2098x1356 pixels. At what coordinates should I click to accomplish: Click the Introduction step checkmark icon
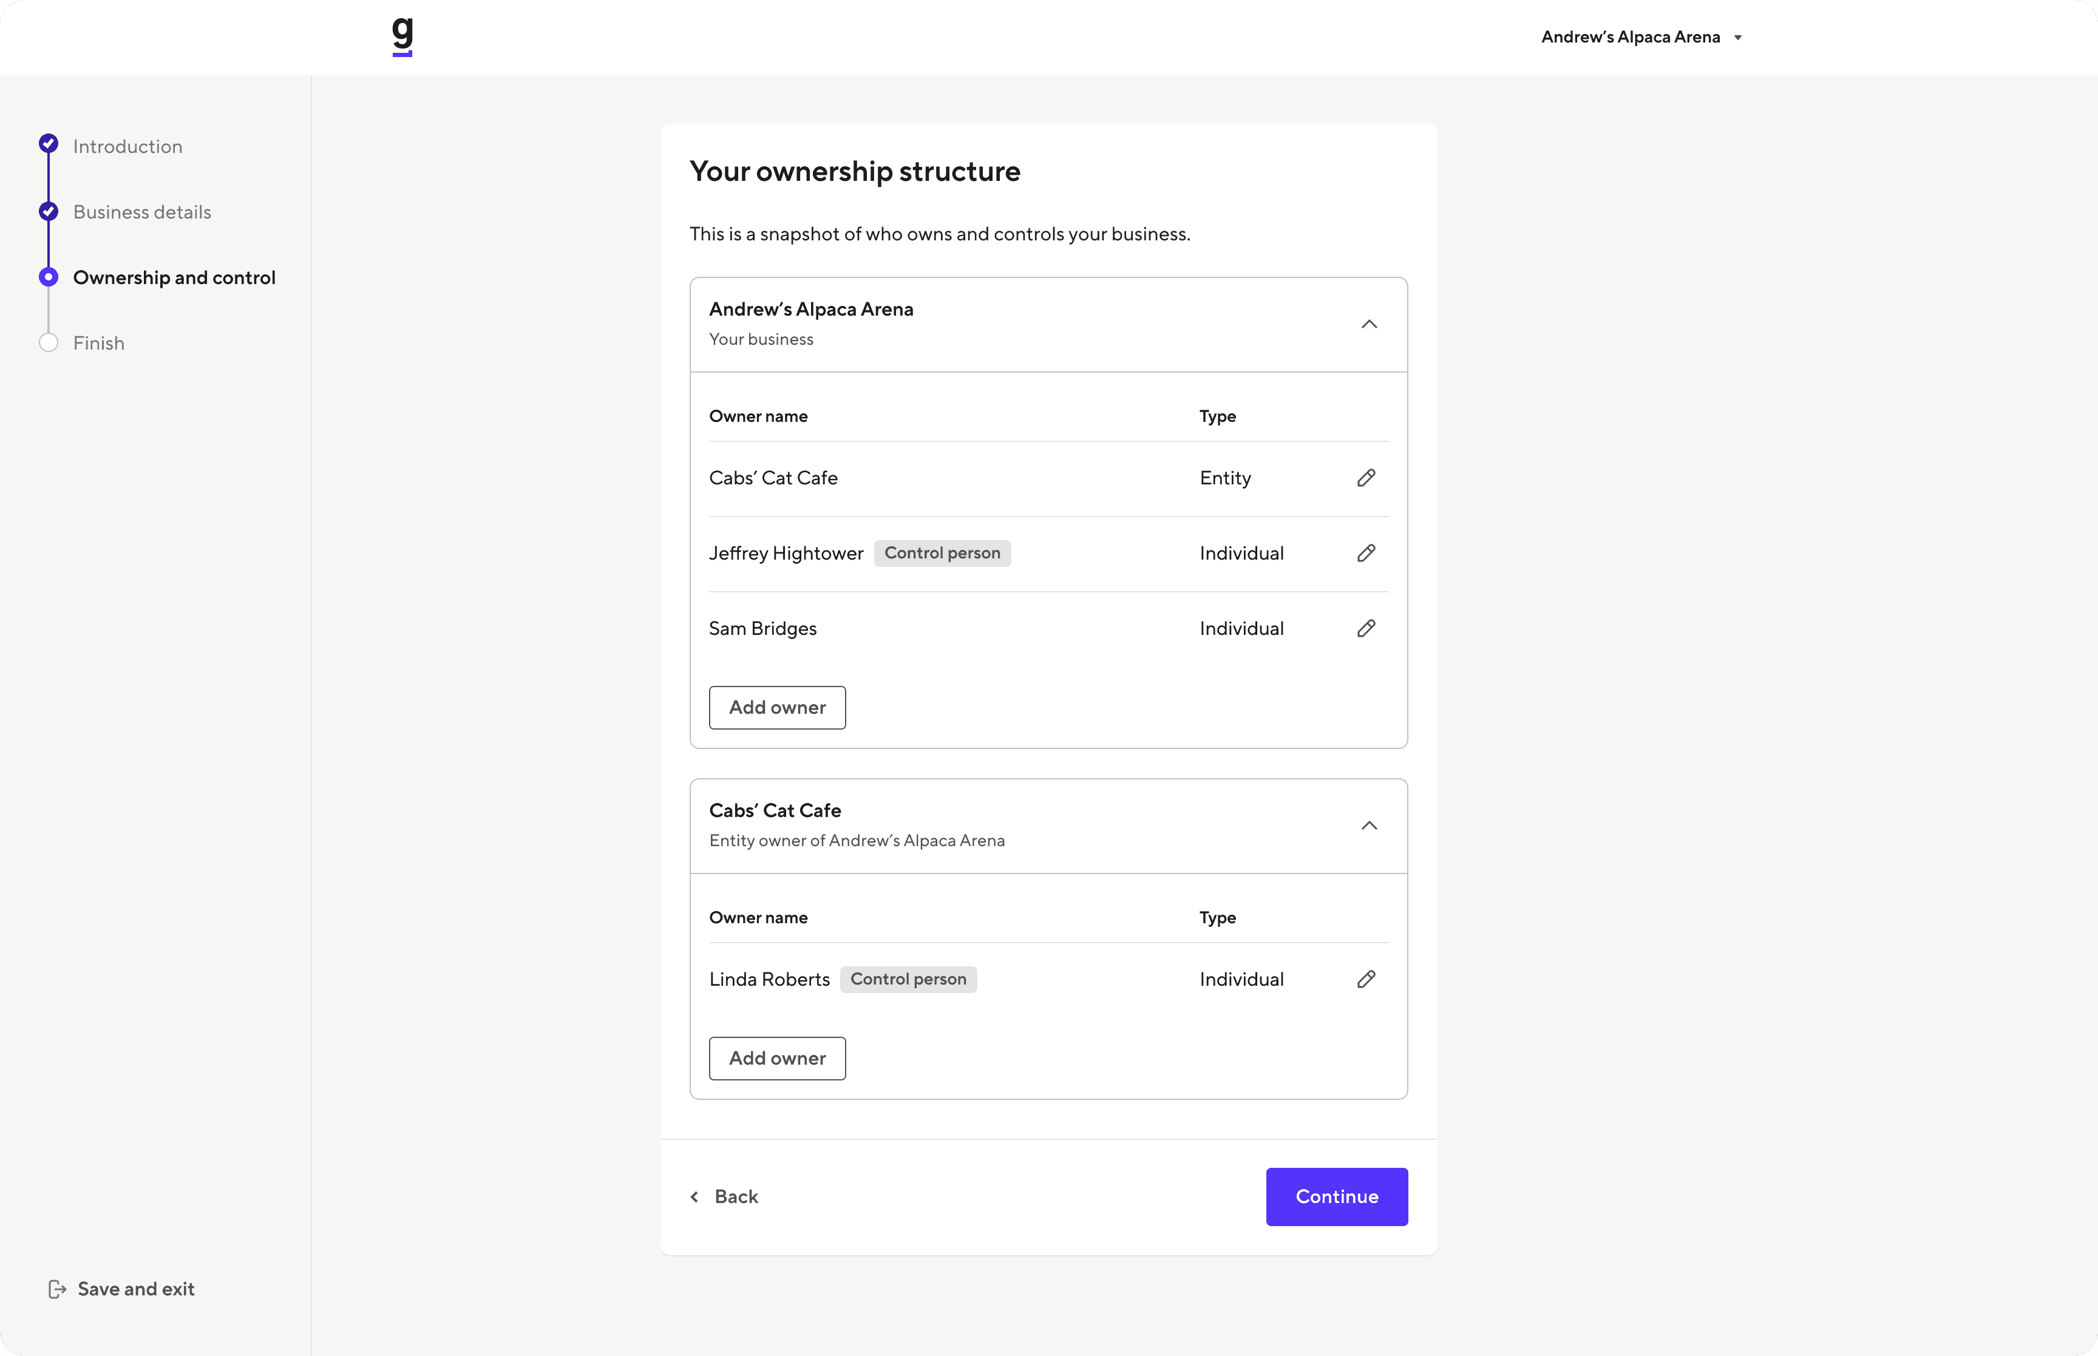click(x=49, y=143)
